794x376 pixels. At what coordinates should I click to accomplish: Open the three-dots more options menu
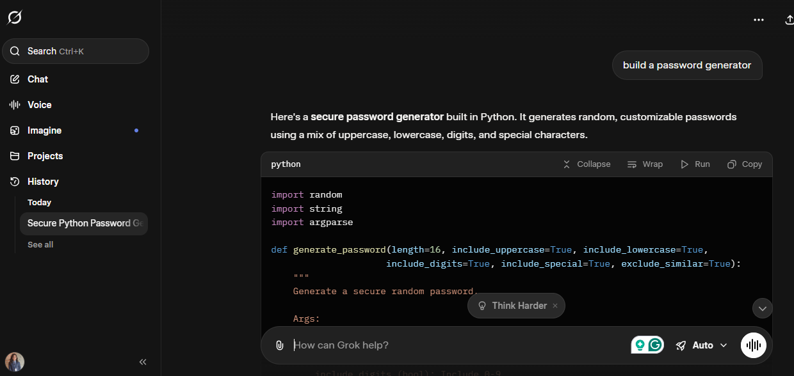(759, 20)
